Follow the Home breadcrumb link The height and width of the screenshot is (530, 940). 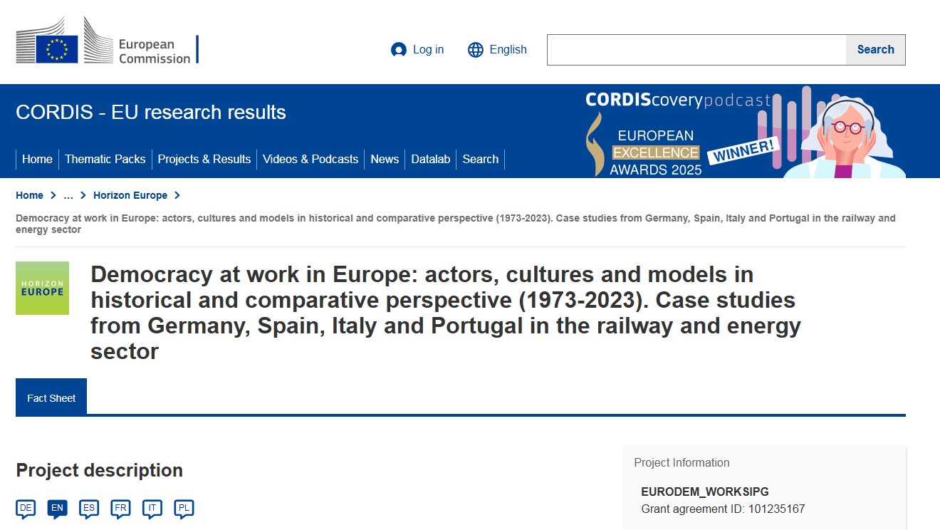29,194
